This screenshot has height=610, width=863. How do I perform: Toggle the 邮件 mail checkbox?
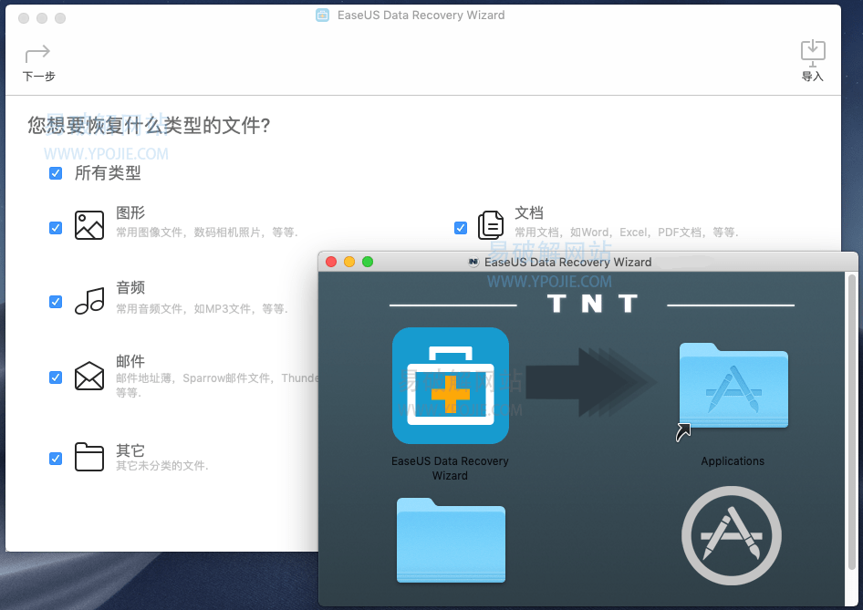pos(56,377)
